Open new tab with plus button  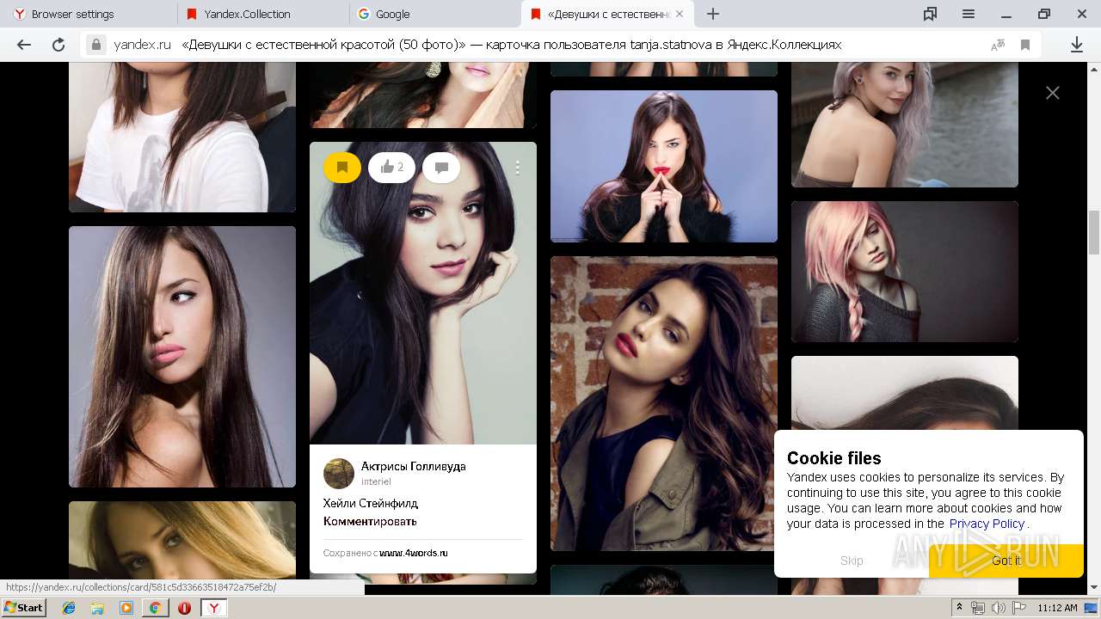tap(713, 14)
